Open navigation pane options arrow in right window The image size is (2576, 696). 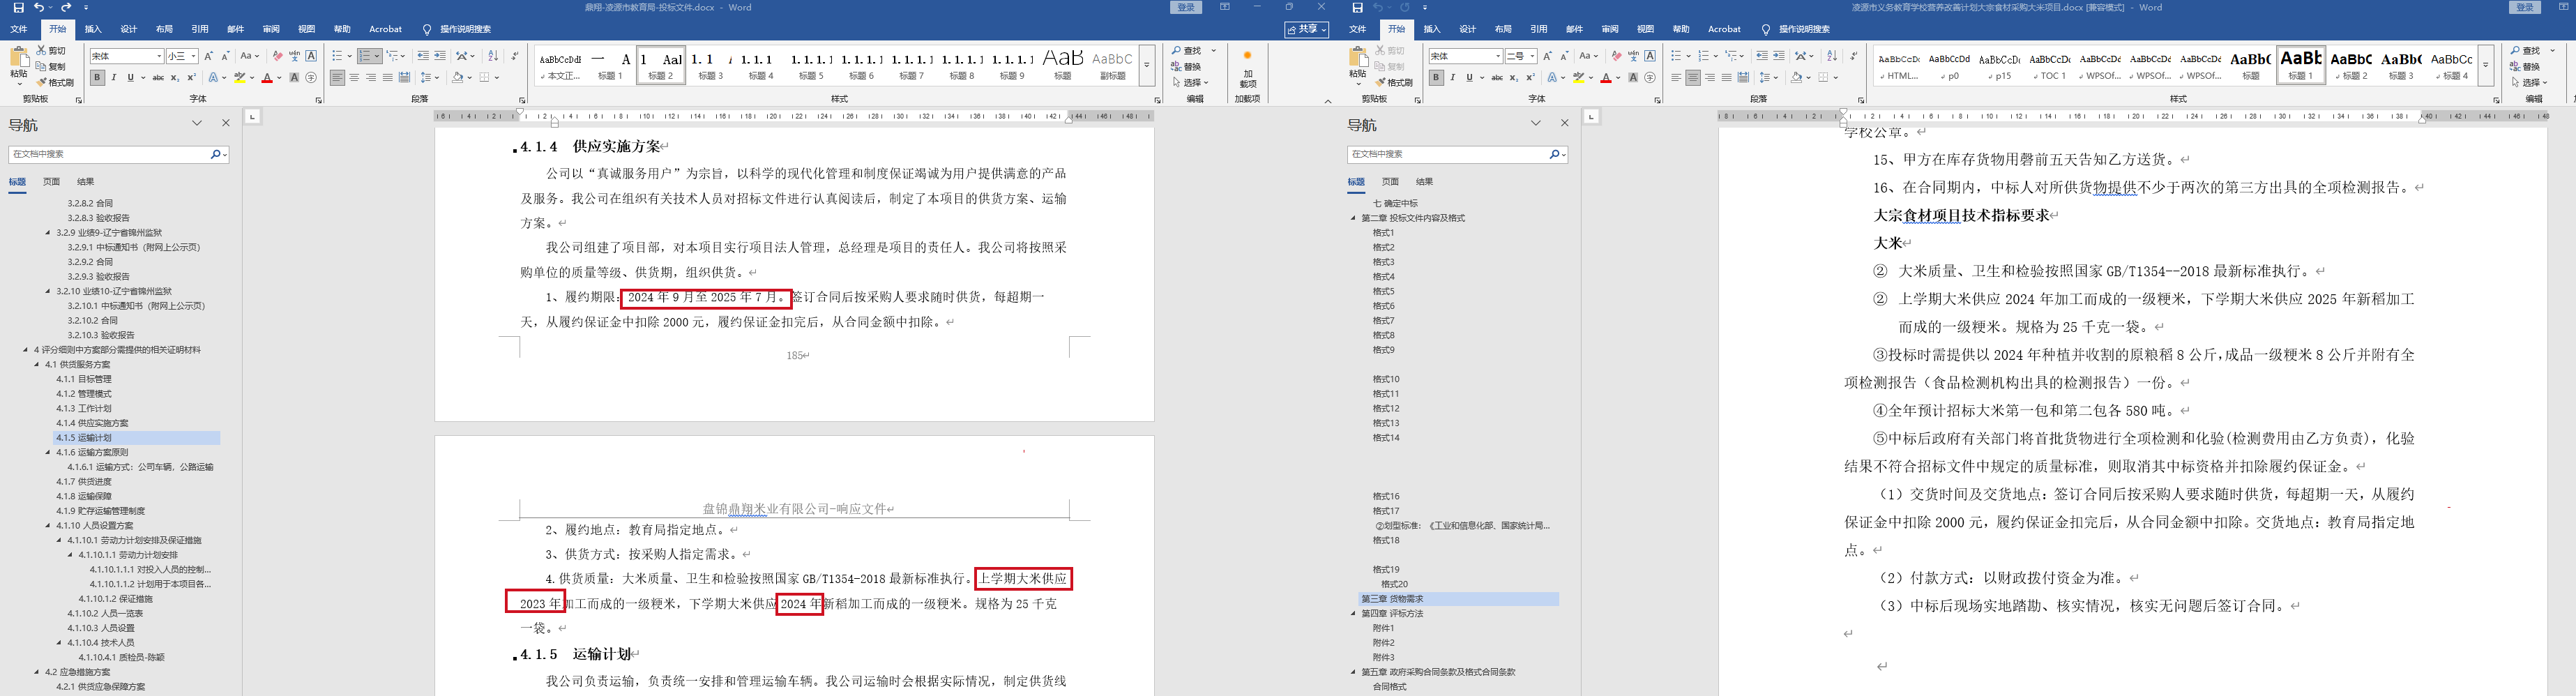(x=1536, y=123)
